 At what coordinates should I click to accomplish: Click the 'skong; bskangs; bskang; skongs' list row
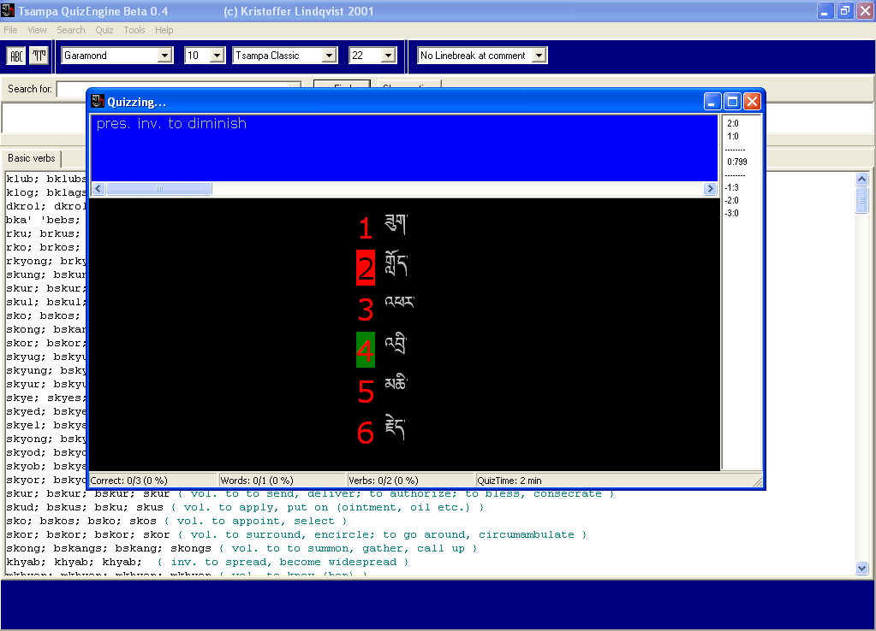(241, 548)
